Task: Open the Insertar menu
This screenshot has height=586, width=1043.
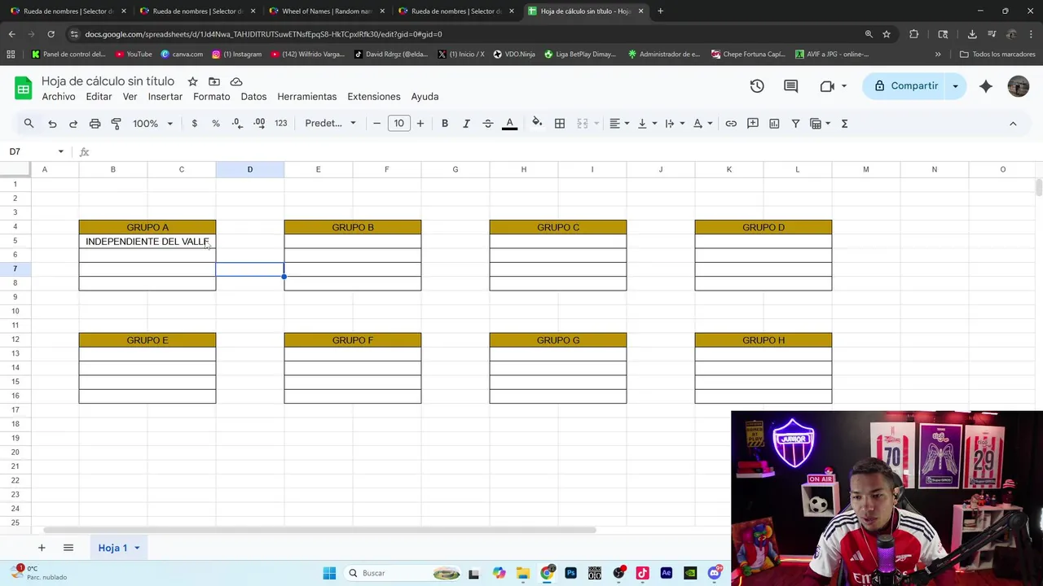Action: tap(165, 97)
